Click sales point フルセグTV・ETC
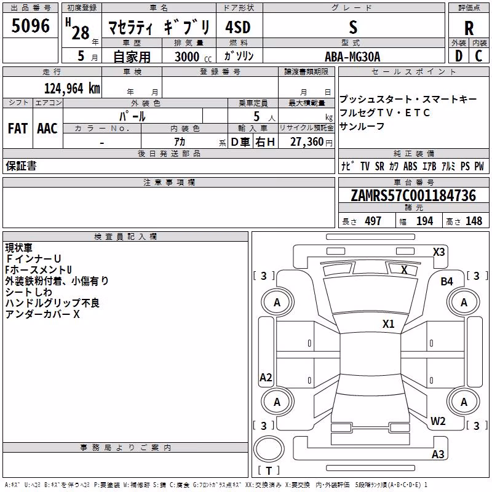Viewport: 492px width, 492px height. click(x=385, y=113)
